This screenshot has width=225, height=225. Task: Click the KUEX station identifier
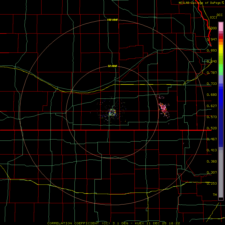[x=140, y=223]
